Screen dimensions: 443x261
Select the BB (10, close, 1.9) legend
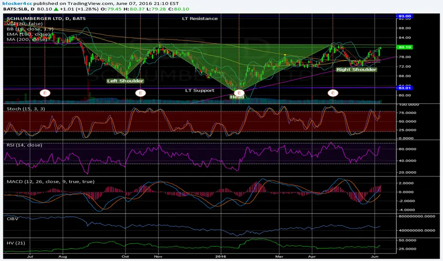30,29
